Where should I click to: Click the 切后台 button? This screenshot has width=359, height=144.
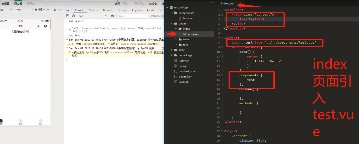tap(153, 4)
